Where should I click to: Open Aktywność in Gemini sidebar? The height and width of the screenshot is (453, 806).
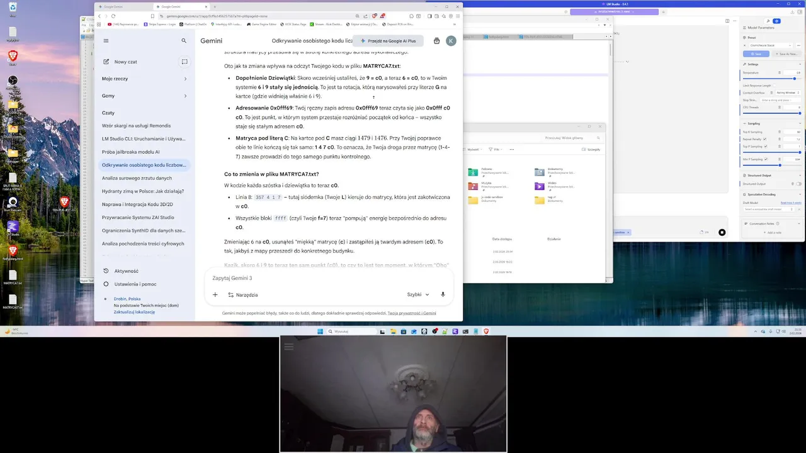pos(121,271)
